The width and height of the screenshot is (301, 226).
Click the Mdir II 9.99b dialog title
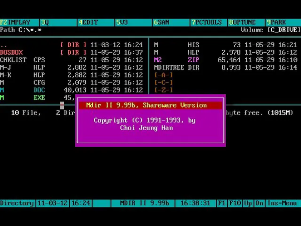tap(150, 105)
